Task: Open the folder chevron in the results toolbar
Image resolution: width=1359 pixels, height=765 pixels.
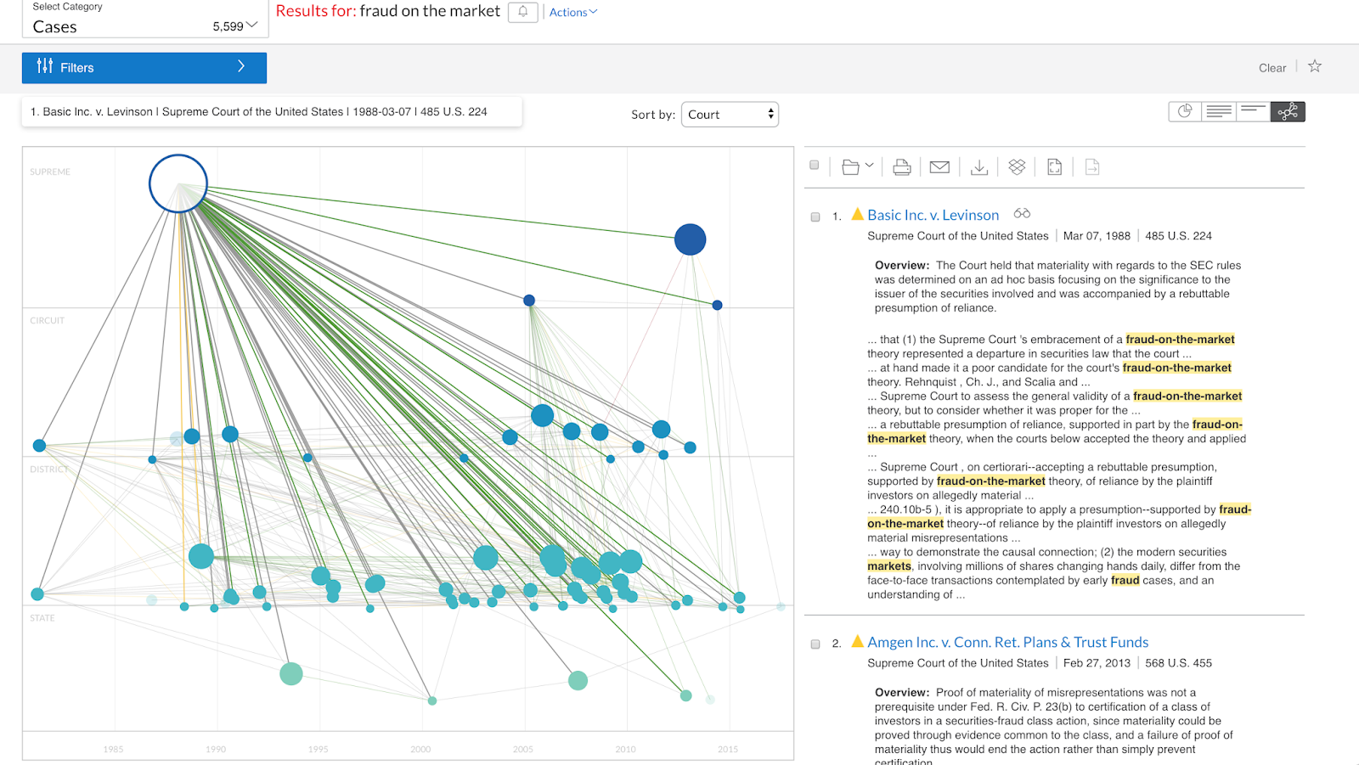Action: 868,166
